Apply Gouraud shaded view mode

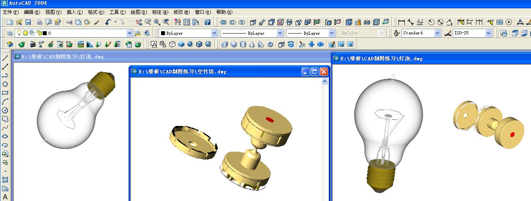click(190, 44)
